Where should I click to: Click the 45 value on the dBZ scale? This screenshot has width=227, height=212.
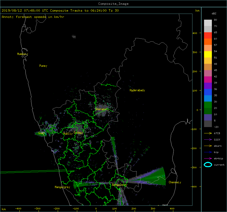(215, 70)
